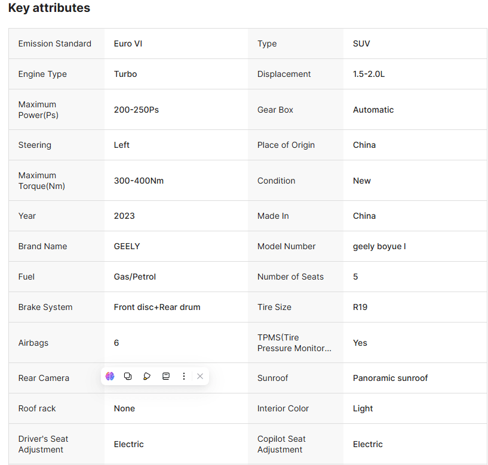Click the Key attributes heading
Screen dimensions: 488x465
49,8
